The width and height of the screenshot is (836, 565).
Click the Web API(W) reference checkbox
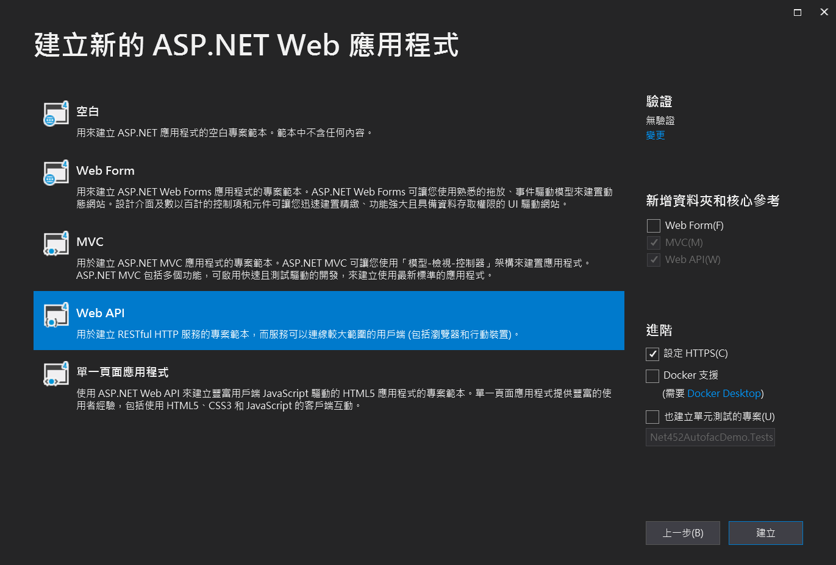654,260
